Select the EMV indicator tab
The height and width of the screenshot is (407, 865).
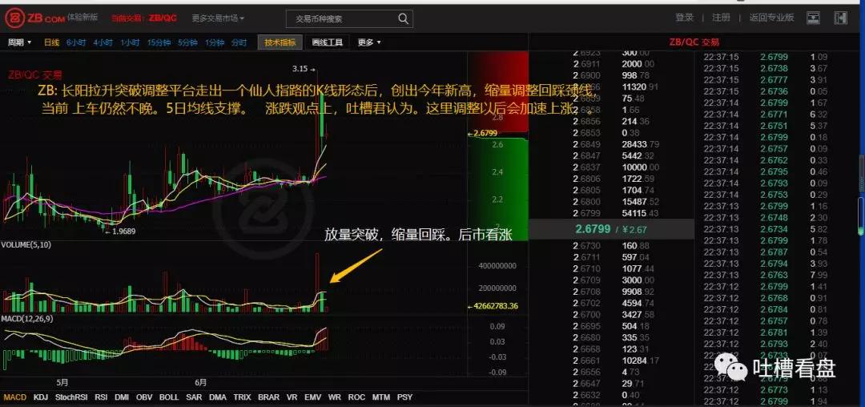coord(313,397)
